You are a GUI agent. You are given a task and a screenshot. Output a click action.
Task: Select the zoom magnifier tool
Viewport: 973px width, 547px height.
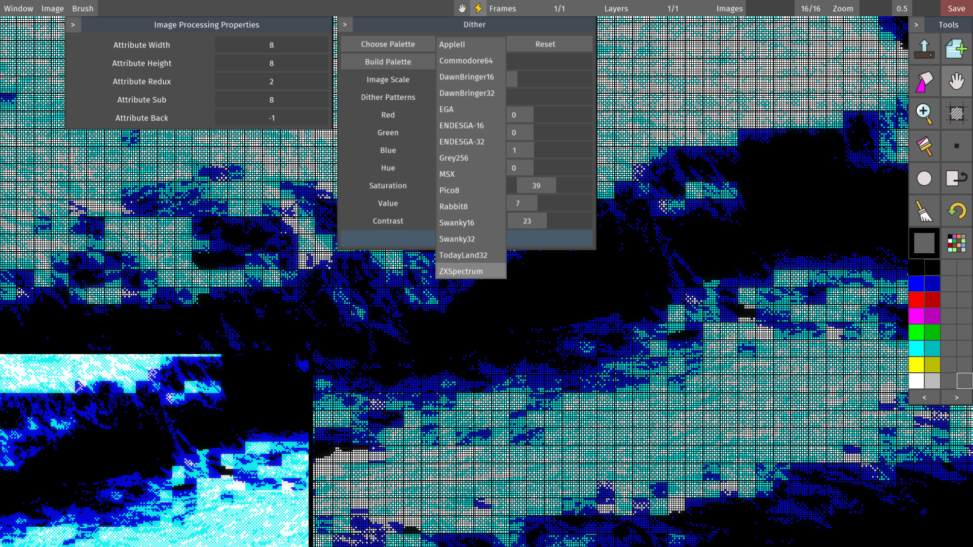(x=924, y=113)
